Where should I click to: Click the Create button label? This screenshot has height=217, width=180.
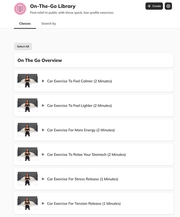click(x=157, y=6)
